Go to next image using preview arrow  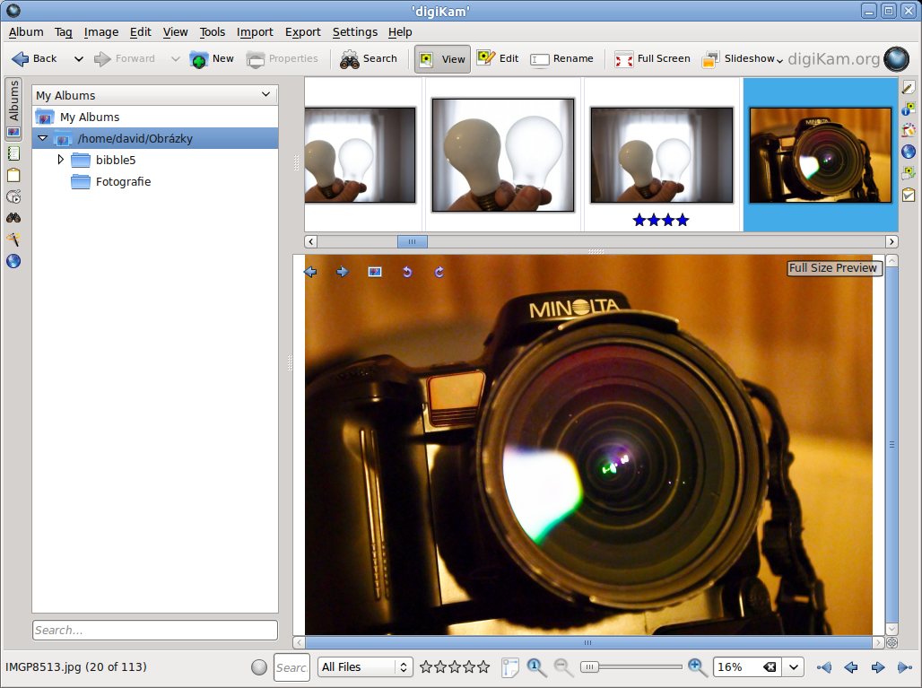343,272
